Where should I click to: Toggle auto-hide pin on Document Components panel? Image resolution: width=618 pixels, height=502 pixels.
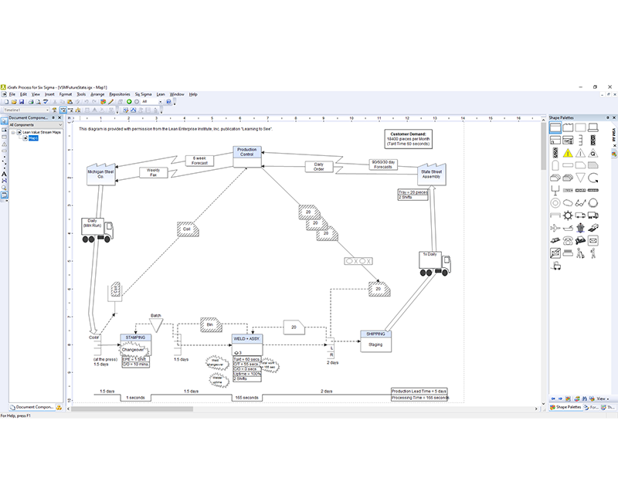(x=53, y=116)
